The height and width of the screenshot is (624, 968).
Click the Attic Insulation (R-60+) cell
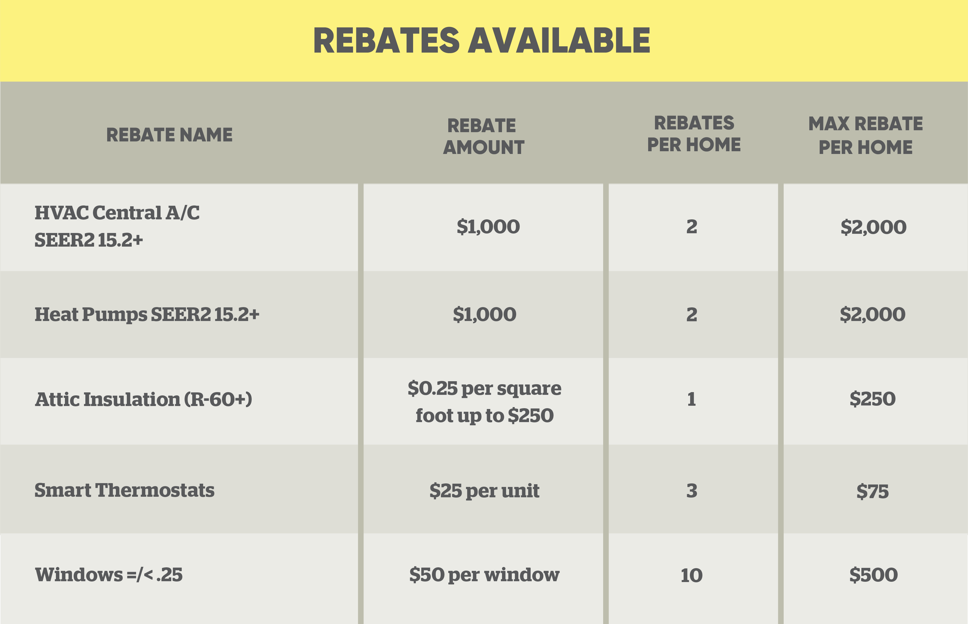click(x=143, y=399)
